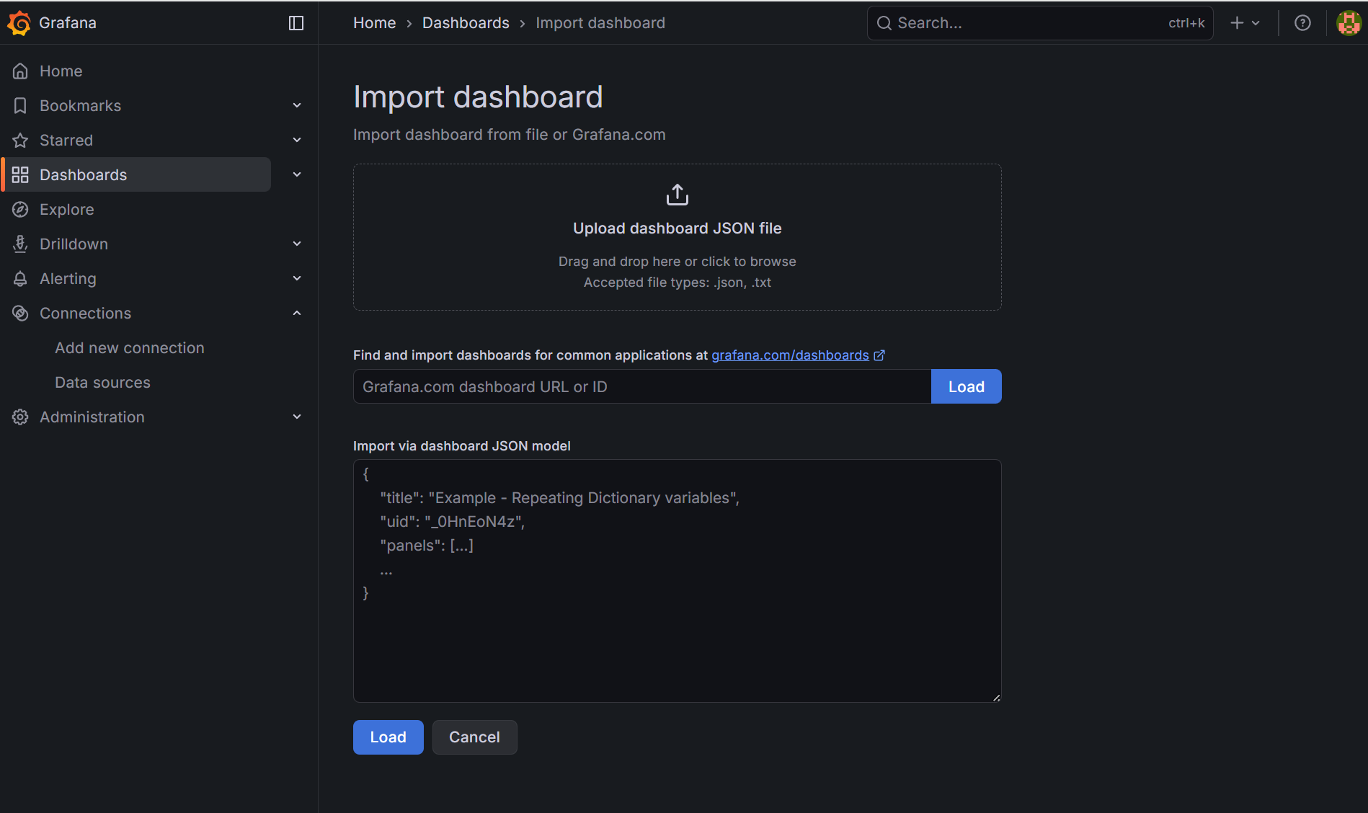Screen dimensions: 1368x813
Task: Open grafana.com/dashboards link
Action: point(790,355)
